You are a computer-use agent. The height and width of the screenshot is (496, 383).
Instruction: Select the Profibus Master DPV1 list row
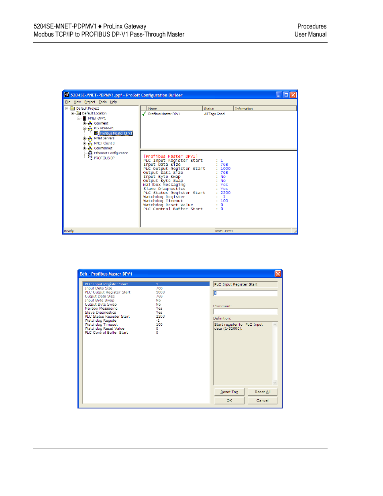pyautogui.click(x=218, y=114)
